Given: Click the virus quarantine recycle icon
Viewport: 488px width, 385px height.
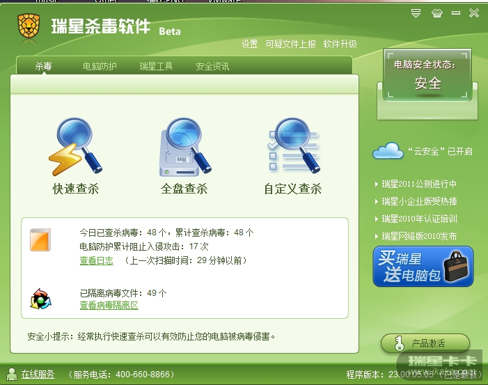Looking at the screenshot, I should (x=41, y=299).
